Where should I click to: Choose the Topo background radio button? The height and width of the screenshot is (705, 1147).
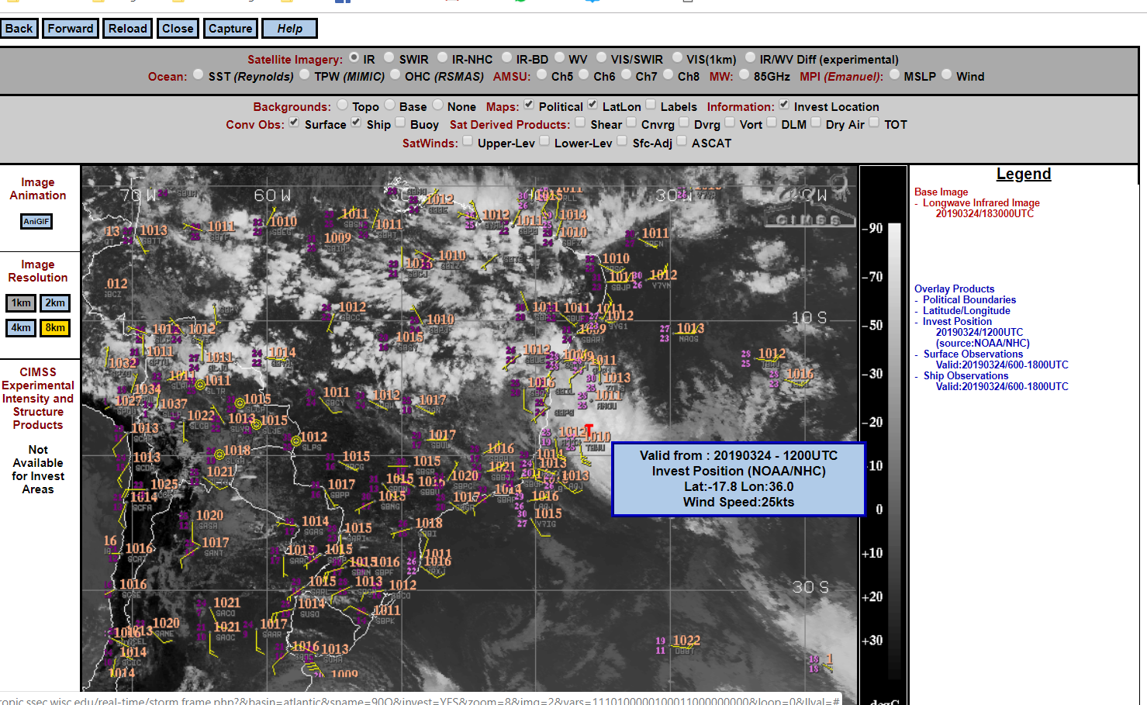[342, 105]
